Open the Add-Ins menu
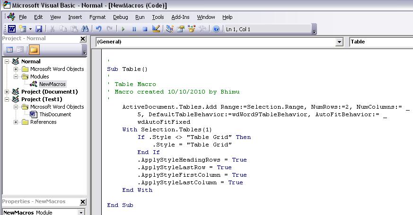The width and height of the screenshot is (413, 215). [x=180, y=17]
